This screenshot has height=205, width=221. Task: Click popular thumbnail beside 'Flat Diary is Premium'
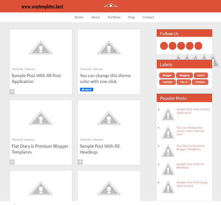[168, 150]
